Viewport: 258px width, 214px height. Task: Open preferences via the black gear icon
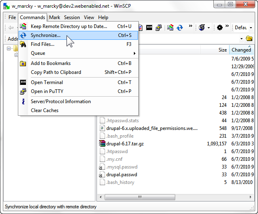click(219, 28)
